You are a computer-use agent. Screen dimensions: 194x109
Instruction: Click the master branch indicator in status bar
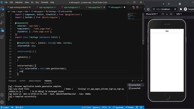tap(5, 107)
